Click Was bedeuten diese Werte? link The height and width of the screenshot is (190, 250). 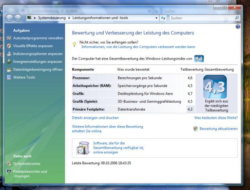pyautogui.click(x=216, y=118)
